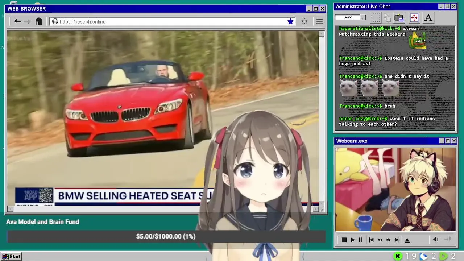Click 'Epstein could have had a huge podcast' message
Image resolution: width=464 pixels, height=261 pixels.
[x=393, y=61]
